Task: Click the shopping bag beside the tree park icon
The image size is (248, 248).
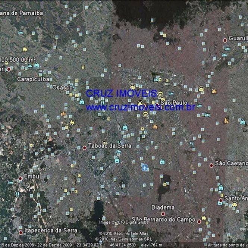Action: click(x=242, y=122)
